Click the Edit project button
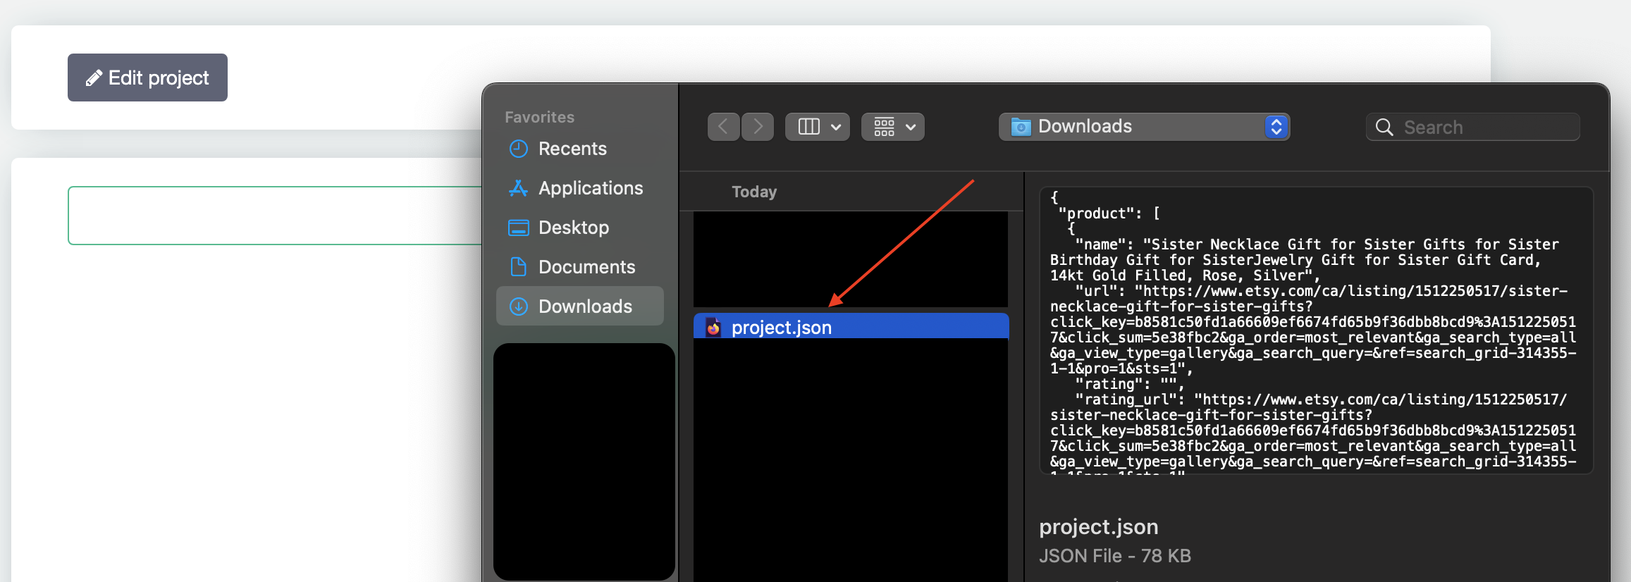This screenshot has height=582, width=1631. (x=147, y=78)
